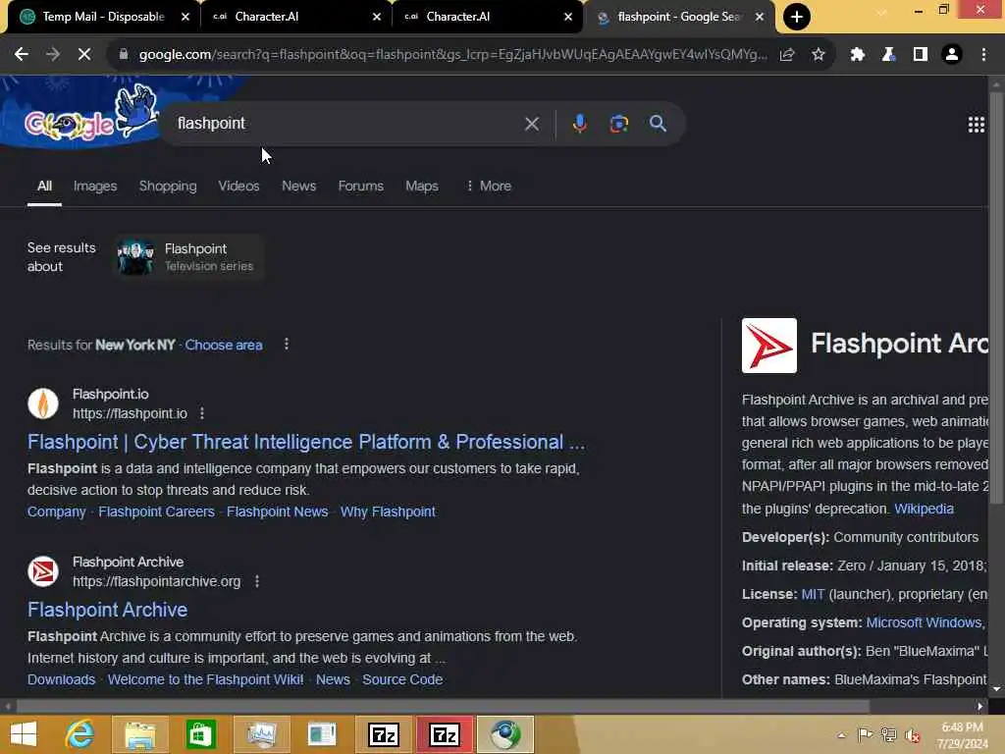Screen dimensions: 1005x754
Task: Select the Videos search tab
Action: pos(238,186)
